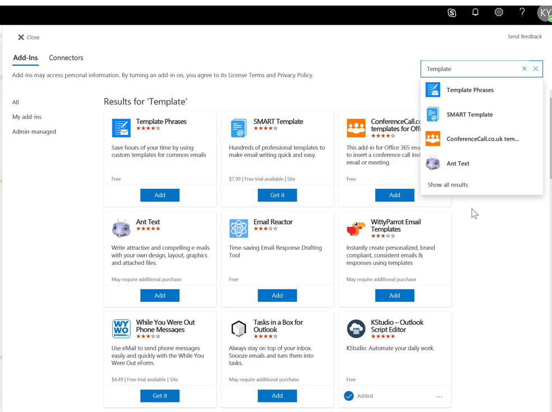Close the add-ins dialog
This screenshot has height=412, width=552.
coord(29,37)
